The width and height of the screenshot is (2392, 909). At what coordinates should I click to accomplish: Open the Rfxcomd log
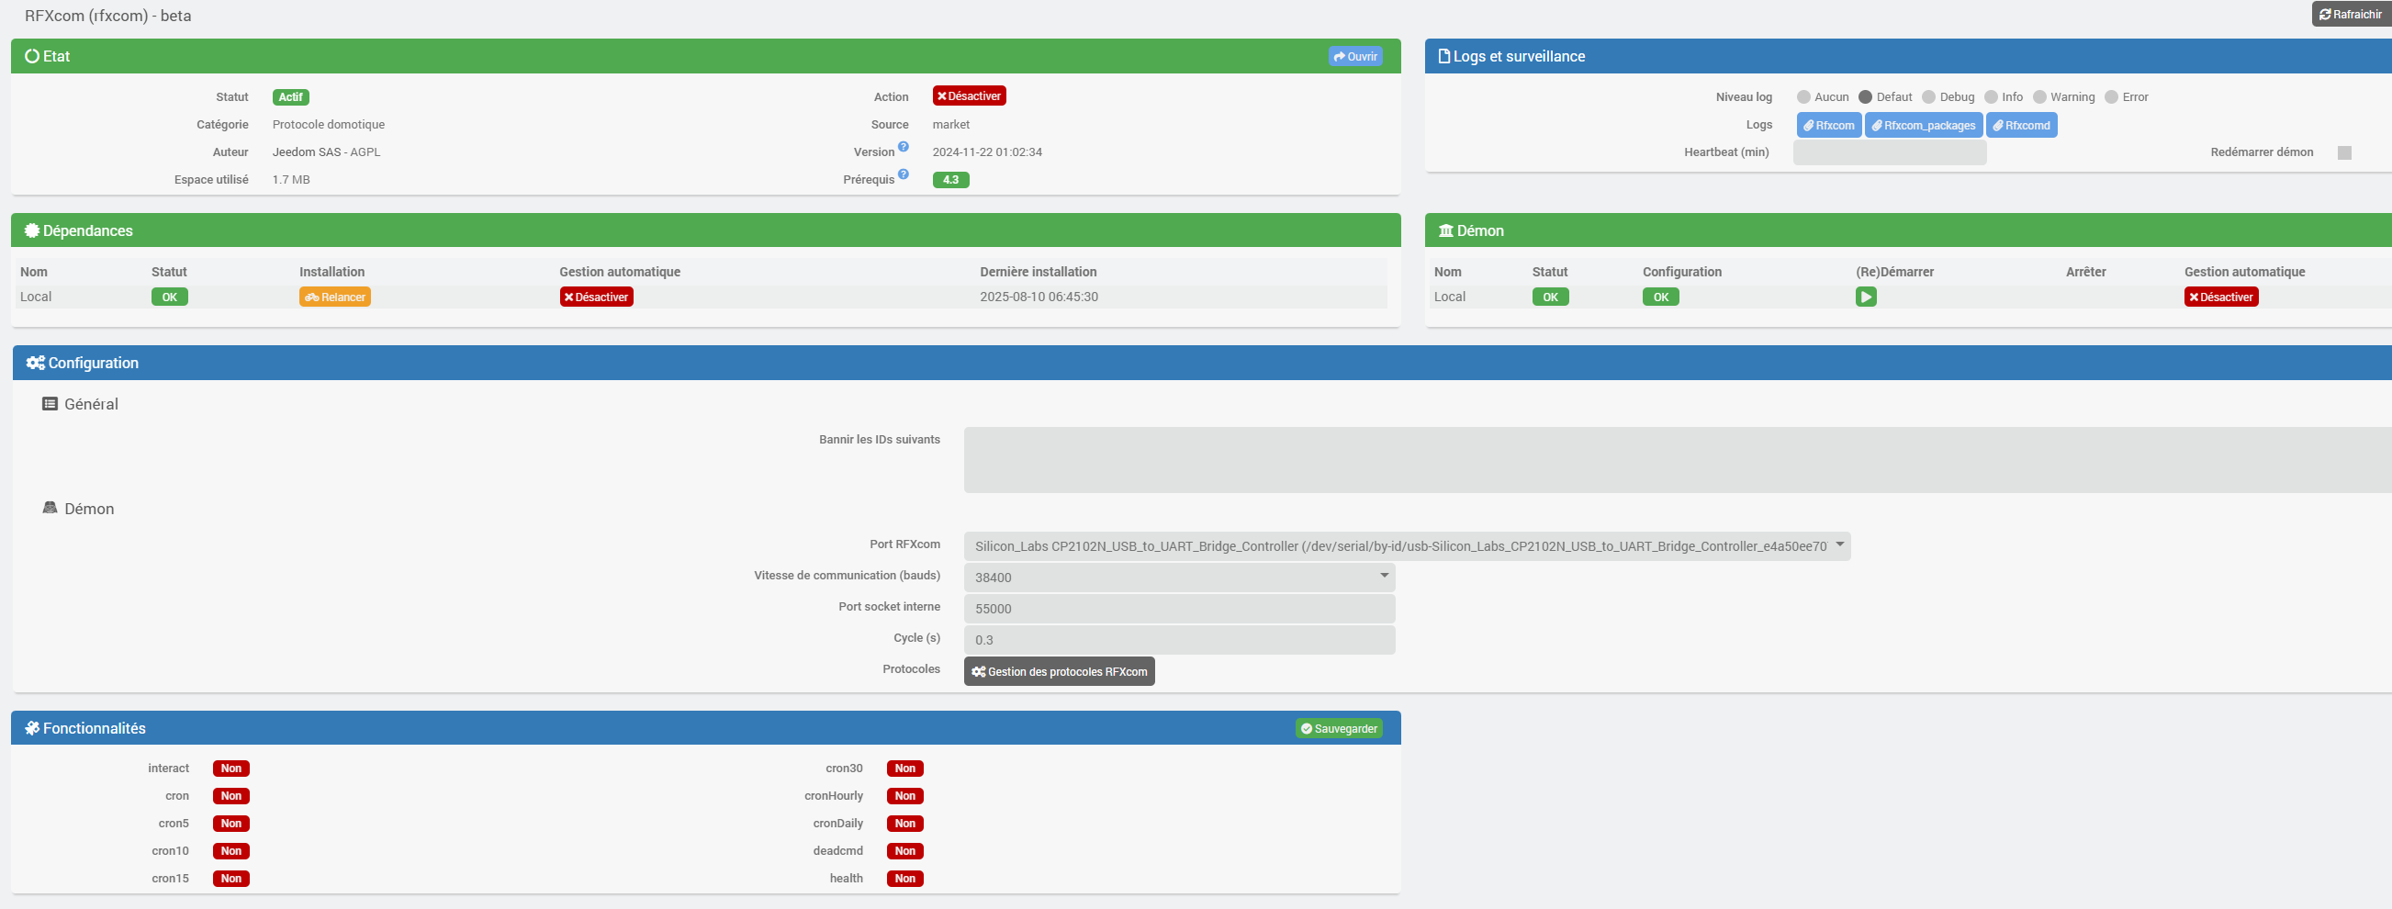tap(2022, 126)
